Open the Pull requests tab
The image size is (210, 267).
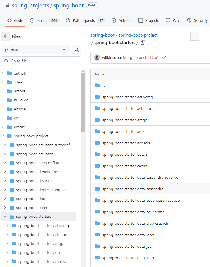pos(85,20)
